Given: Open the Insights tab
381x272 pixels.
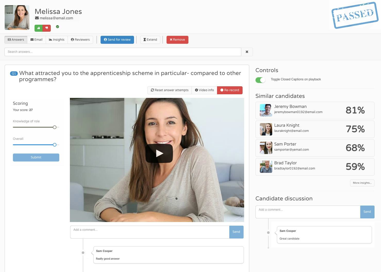Looking at the screenshot, I should (x=56, y=39).
